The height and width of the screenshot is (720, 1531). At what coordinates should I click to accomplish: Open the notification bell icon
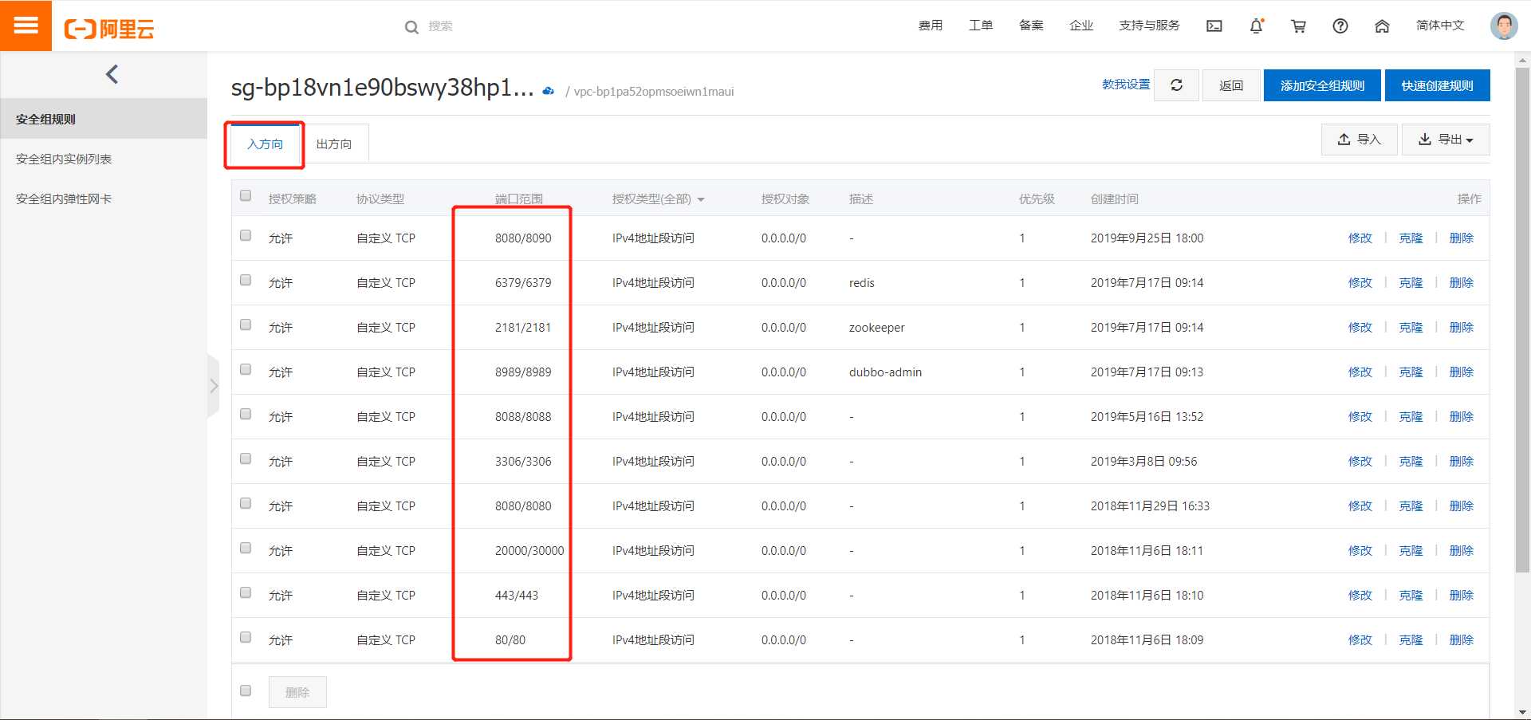pos(1257,26)
